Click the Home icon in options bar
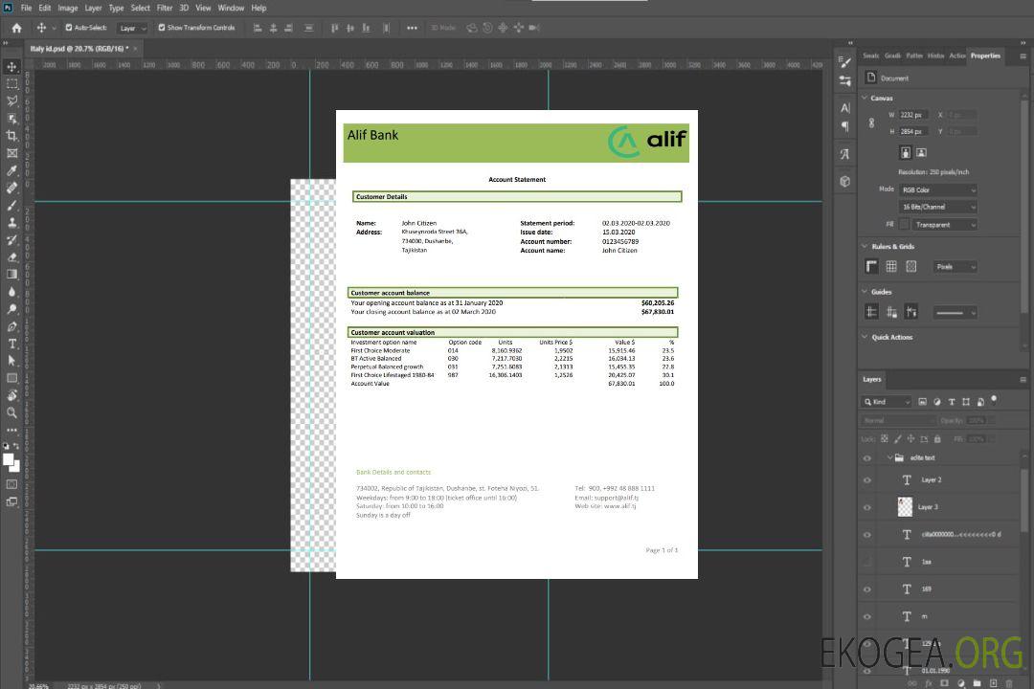1034x689 pixels. [x=16, y=28]
